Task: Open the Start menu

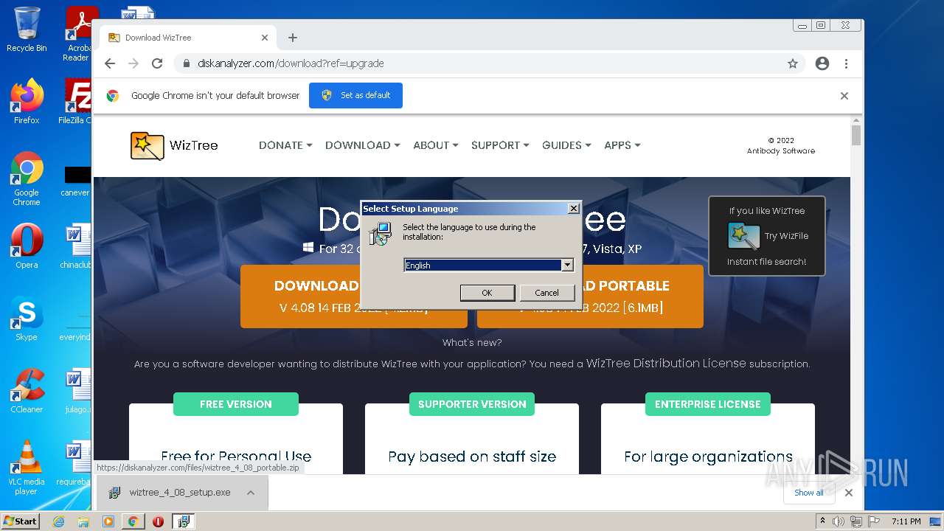Action: point(20,521)
